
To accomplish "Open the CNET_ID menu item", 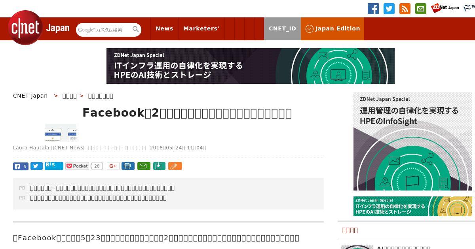I will click(x=282, y=28).
